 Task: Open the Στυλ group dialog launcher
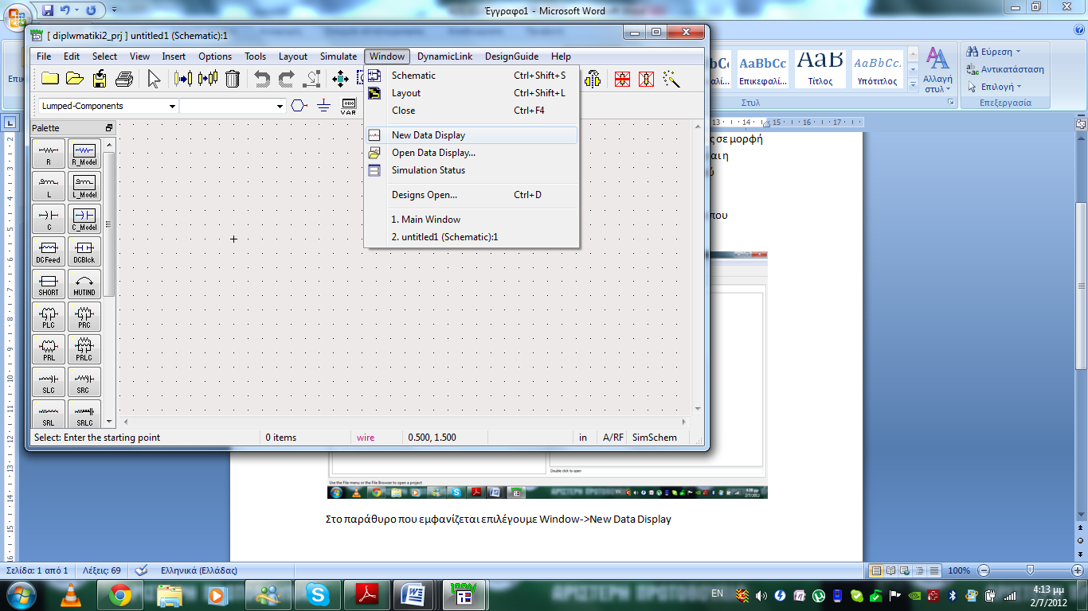[950, 103]
